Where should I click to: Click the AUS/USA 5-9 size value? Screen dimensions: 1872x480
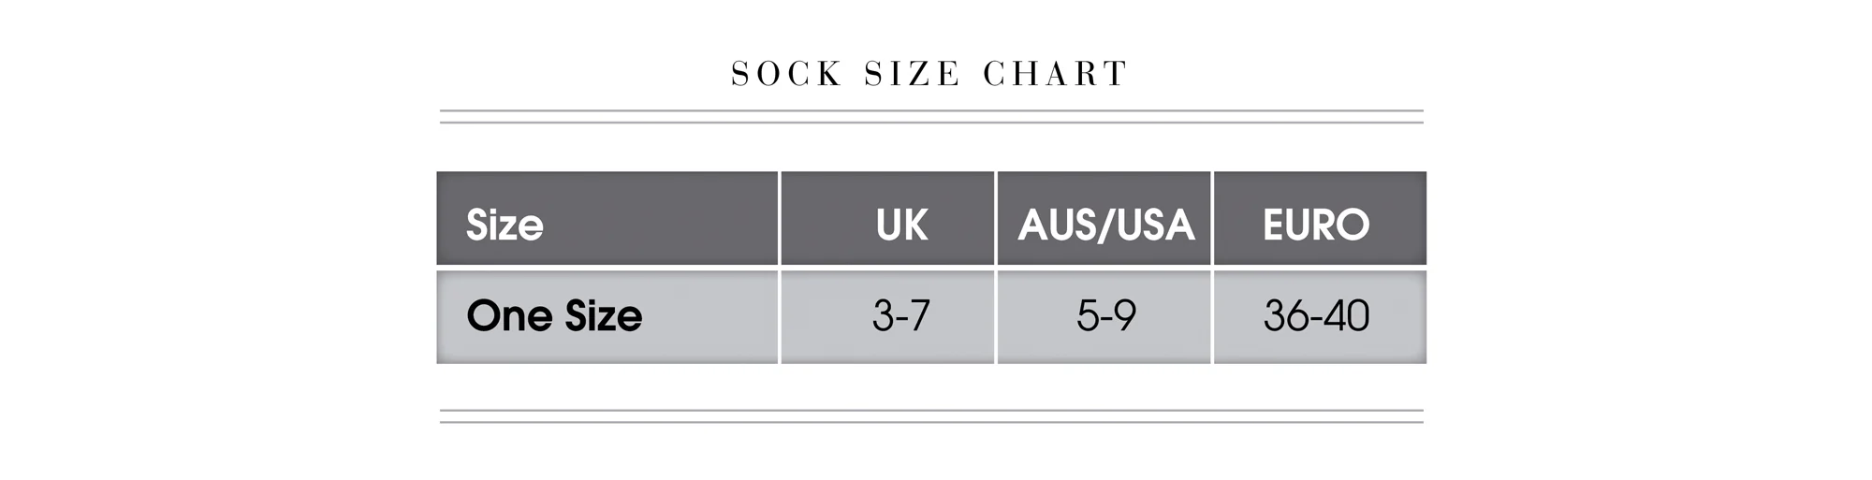coord(1104,317)
